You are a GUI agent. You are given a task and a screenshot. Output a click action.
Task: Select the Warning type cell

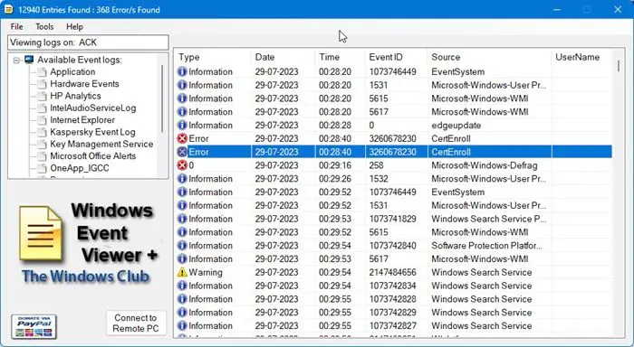click(206, 272)
